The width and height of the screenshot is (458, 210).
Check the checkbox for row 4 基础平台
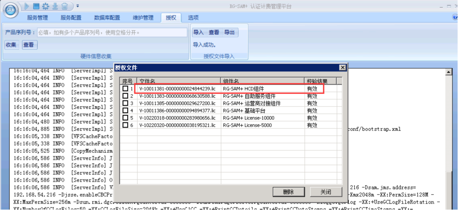125,111
